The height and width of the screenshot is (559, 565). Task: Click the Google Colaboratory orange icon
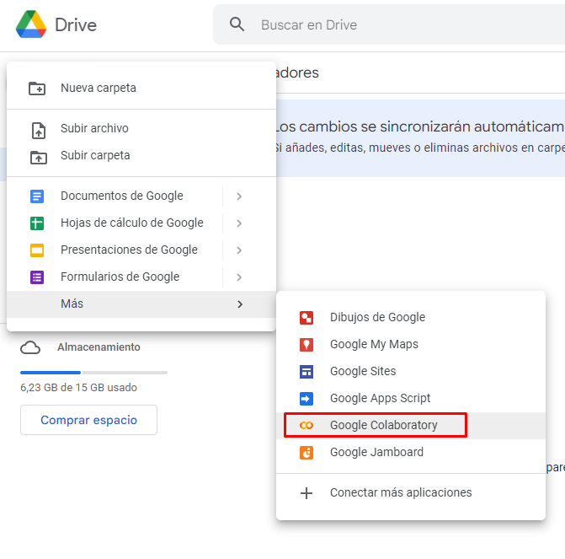coord(306,426)
